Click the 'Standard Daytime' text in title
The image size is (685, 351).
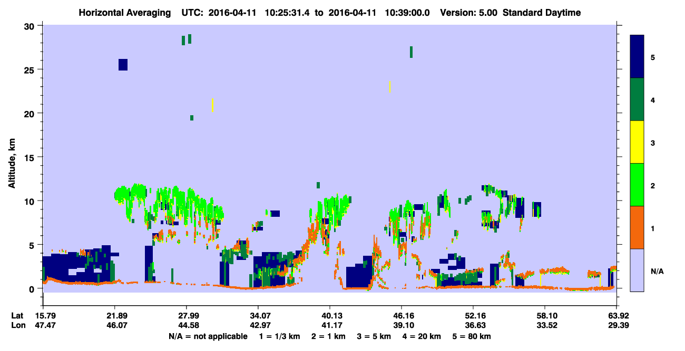(x=542, y=13)
